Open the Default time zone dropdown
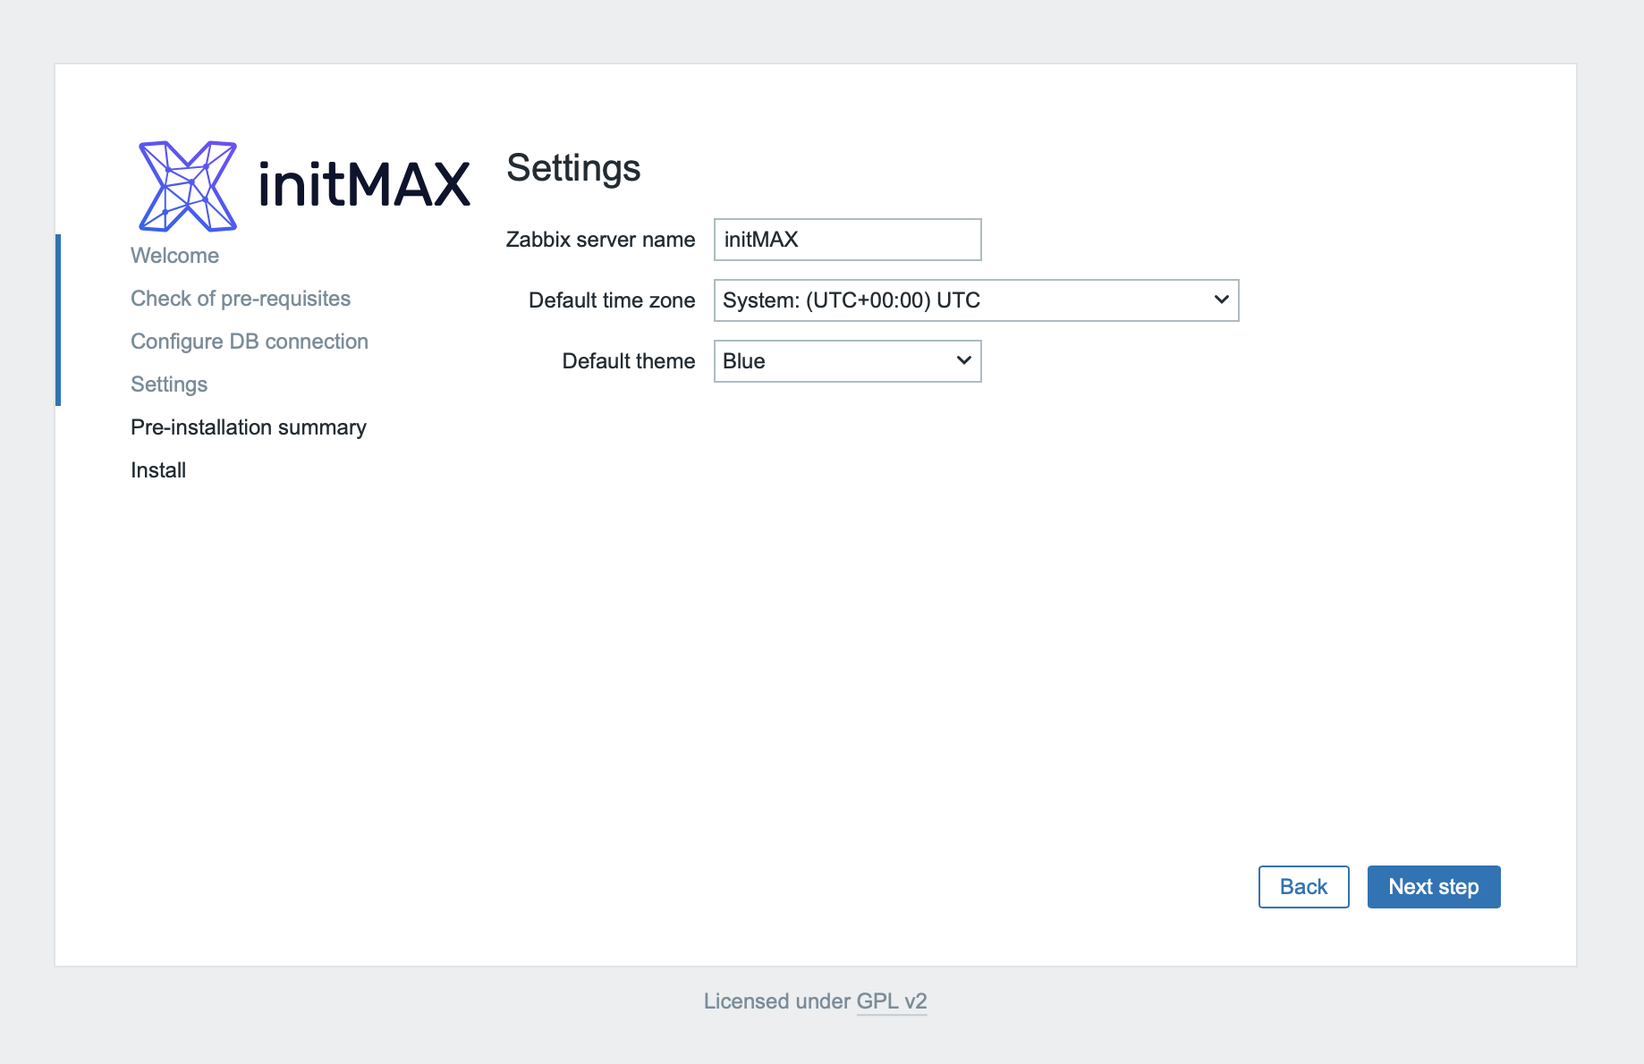The width and height of the screenshot is (1644, 1064). tap(976, 300)
